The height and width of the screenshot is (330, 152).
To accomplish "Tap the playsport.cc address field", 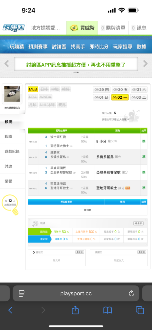I will tap(76, 293).
